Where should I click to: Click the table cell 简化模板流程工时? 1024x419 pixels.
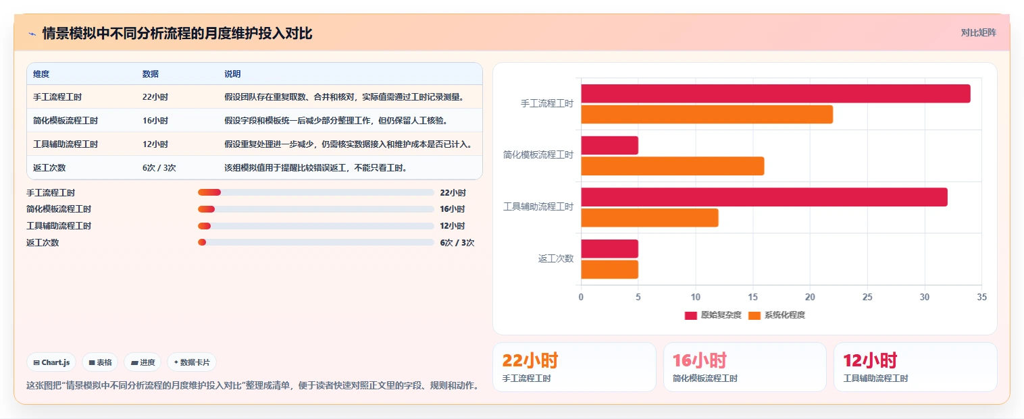[66, 121]
